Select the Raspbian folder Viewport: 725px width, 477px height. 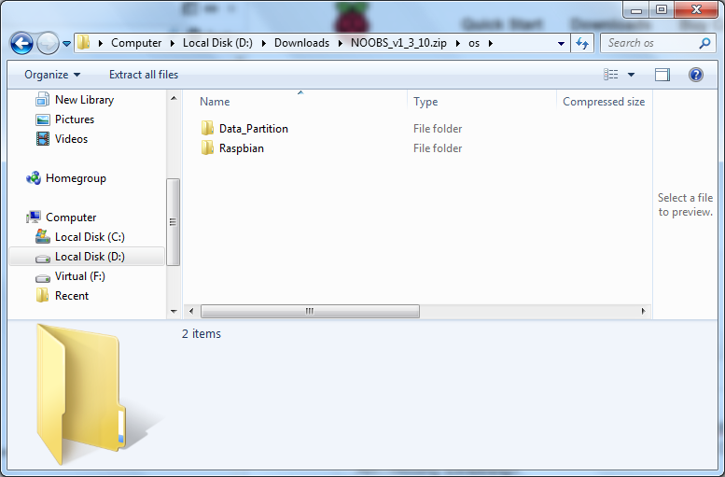tap(241, 148)
